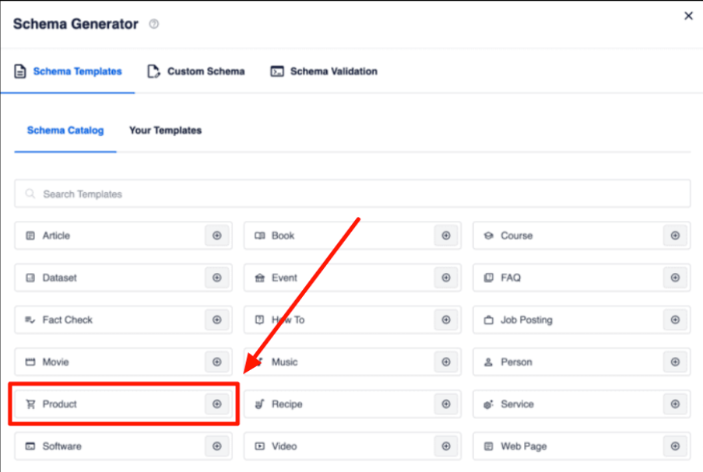Select the Service template label
Image resolution: width=703 pixels, height=472 pixels.
coord(518,404)
